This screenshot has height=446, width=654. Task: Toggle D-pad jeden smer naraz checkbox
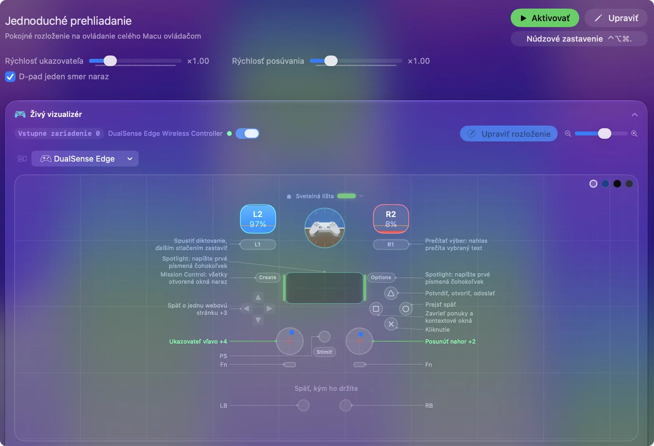coord(10,77)
